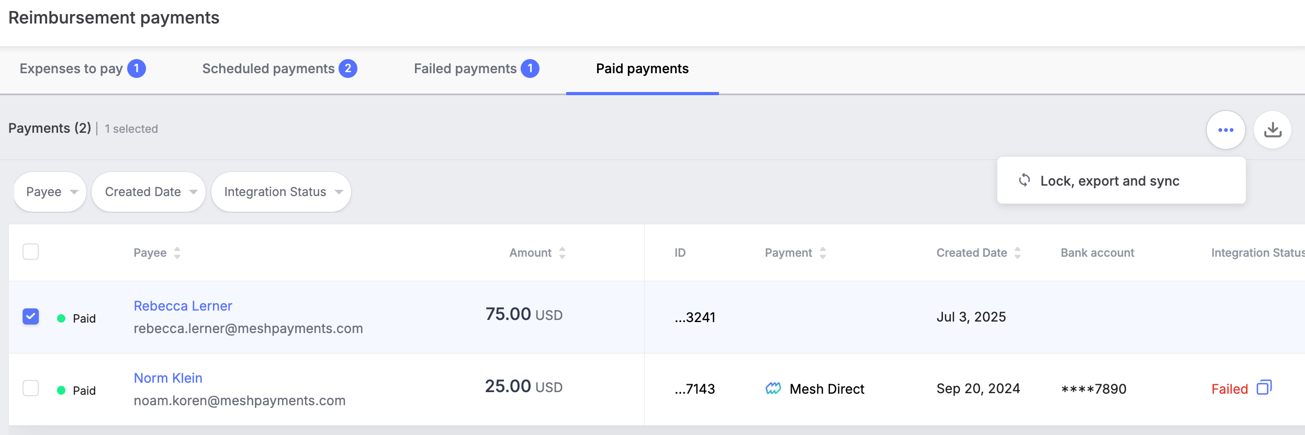Copy the Failed integration status icon
Viewport: 1305px width, 435px height.
1264,388
